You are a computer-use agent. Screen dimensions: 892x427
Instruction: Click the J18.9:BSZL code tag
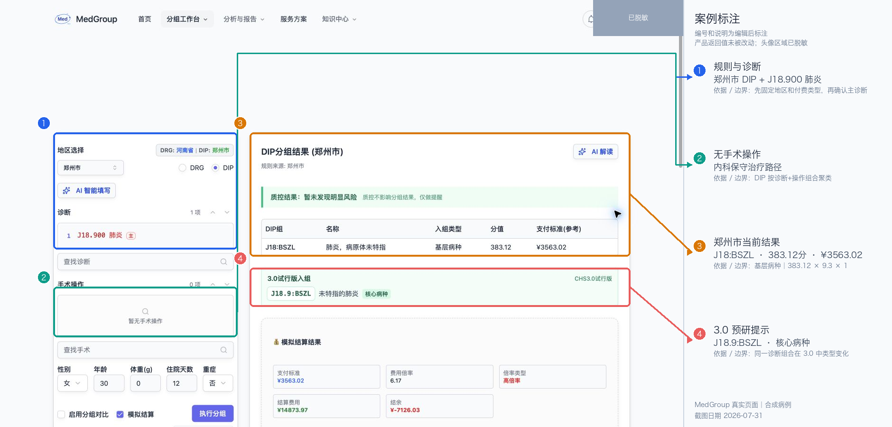[291, 294]
